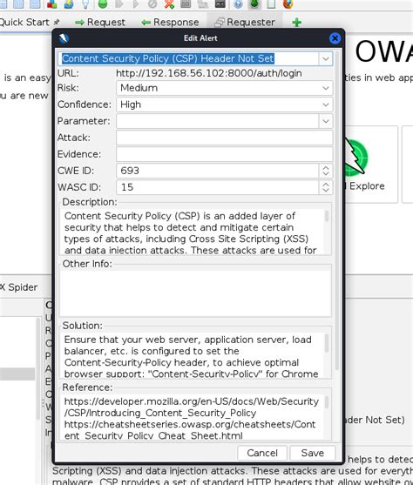Click the Firefox browser launch icon
The width and height of the screenshot is (413, 485).
(x=288, y=3)
